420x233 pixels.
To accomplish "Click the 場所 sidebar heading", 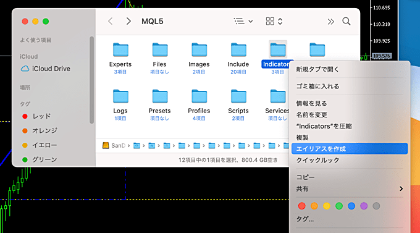I will pos(25,87).
